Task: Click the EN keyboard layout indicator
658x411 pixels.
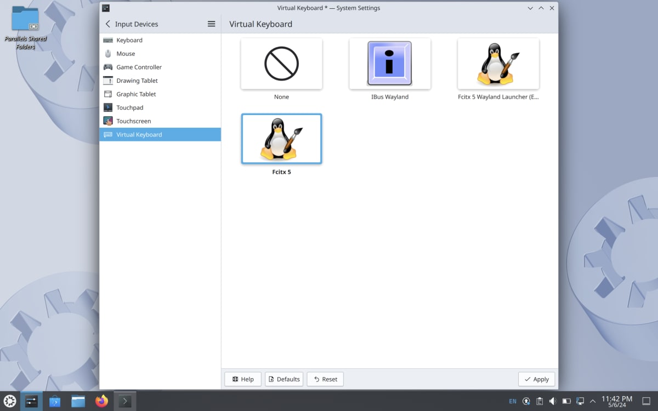Action: tap(513, 401)
